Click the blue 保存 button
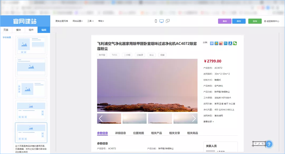Screen dimensions: 285x154 [x=239, y=21]
